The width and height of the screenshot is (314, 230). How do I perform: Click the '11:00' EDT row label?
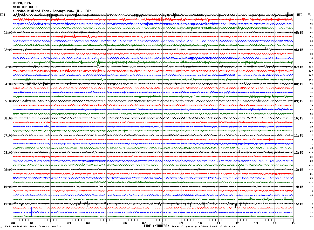(8, 204)
